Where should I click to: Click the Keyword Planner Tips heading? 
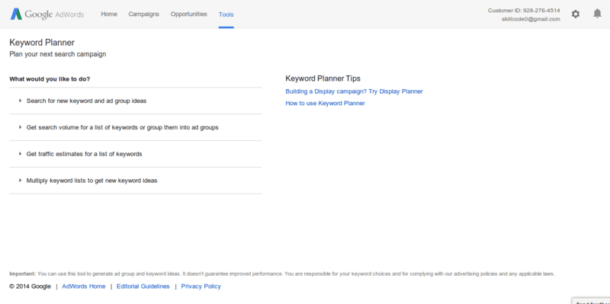(x=323, y=78)
